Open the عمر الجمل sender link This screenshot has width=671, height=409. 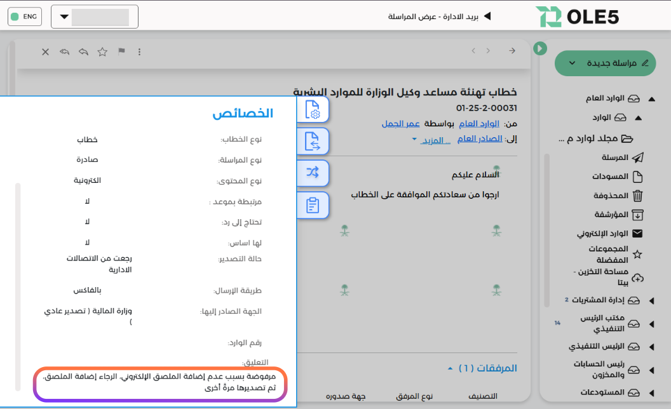[400, 124]
